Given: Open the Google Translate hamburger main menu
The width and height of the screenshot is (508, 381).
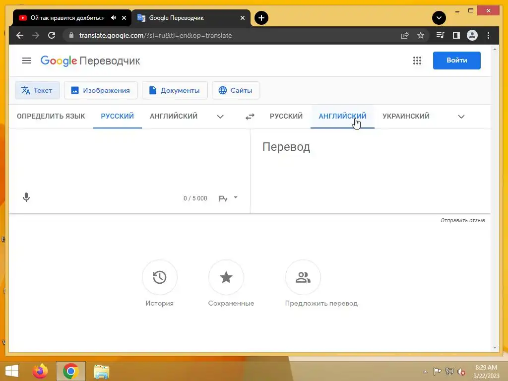Looking at the screenshot, I should click(27, 61).
